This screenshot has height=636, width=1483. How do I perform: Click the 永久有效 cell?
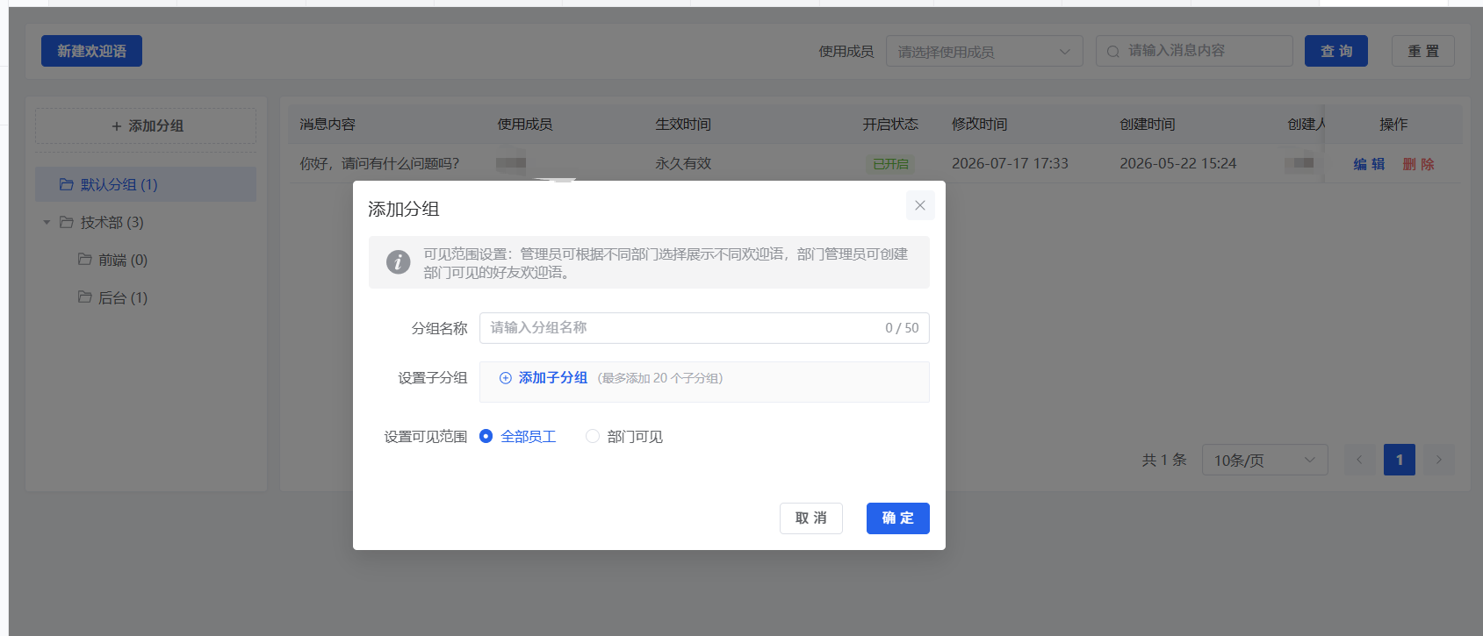(x=683, y=163)
